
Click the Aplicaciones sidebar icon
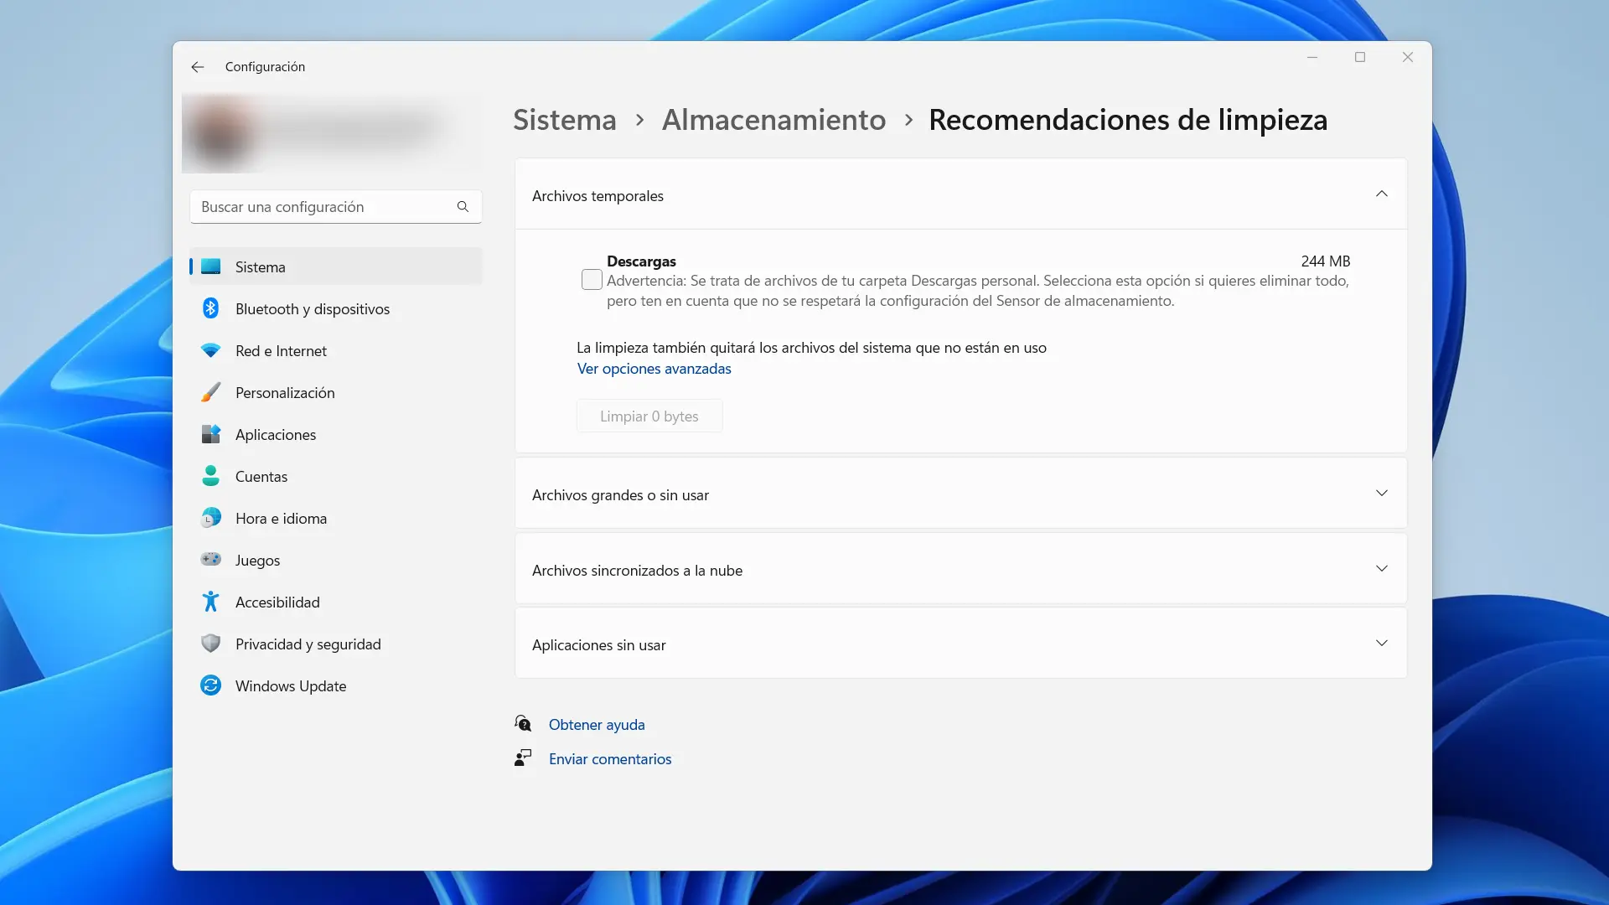[210, 434]
